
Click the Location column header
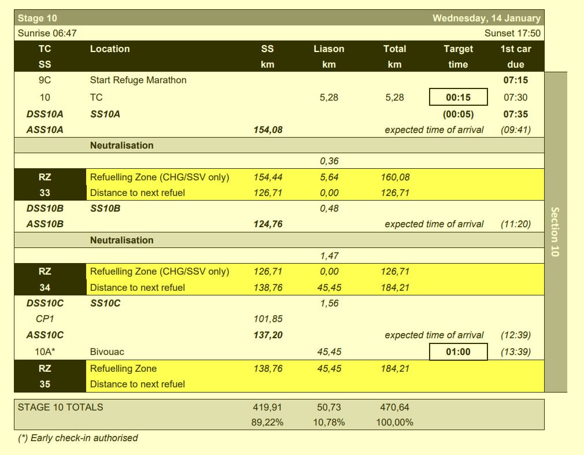(x=110, y=49)
